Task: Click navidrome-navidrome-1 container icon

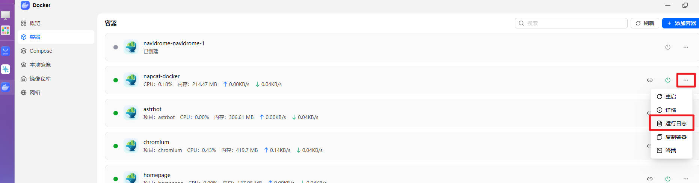Action: tap(131, 47)
